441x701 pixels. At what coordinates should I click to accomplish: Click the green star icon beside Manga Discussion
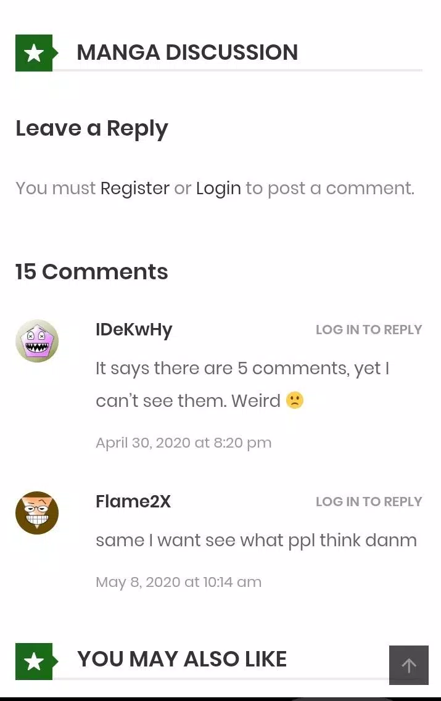[35, 53]
